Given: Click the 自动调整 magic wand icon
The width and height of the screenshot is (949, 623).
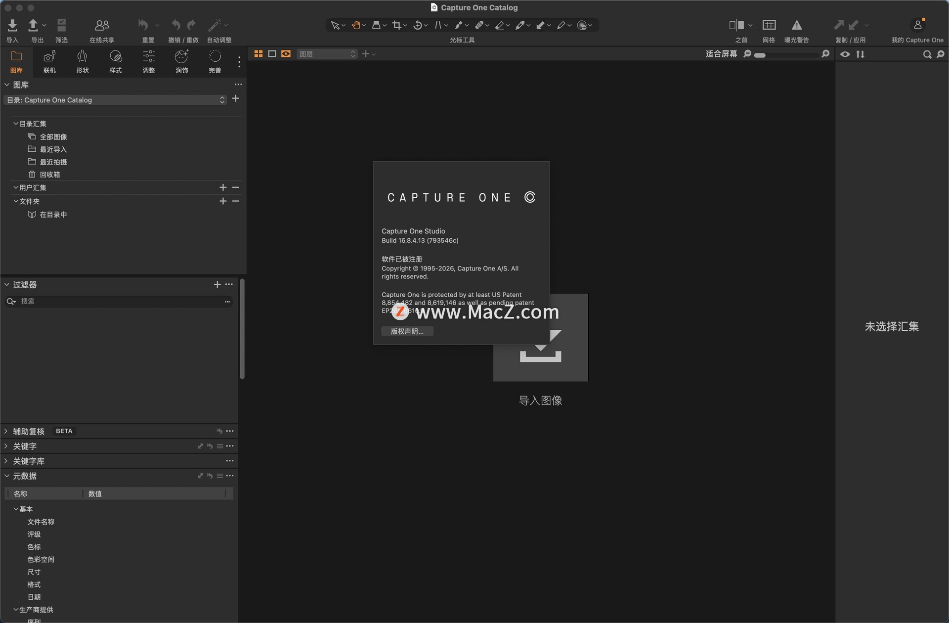Looking at the screenshot, I should click(215, 25).
